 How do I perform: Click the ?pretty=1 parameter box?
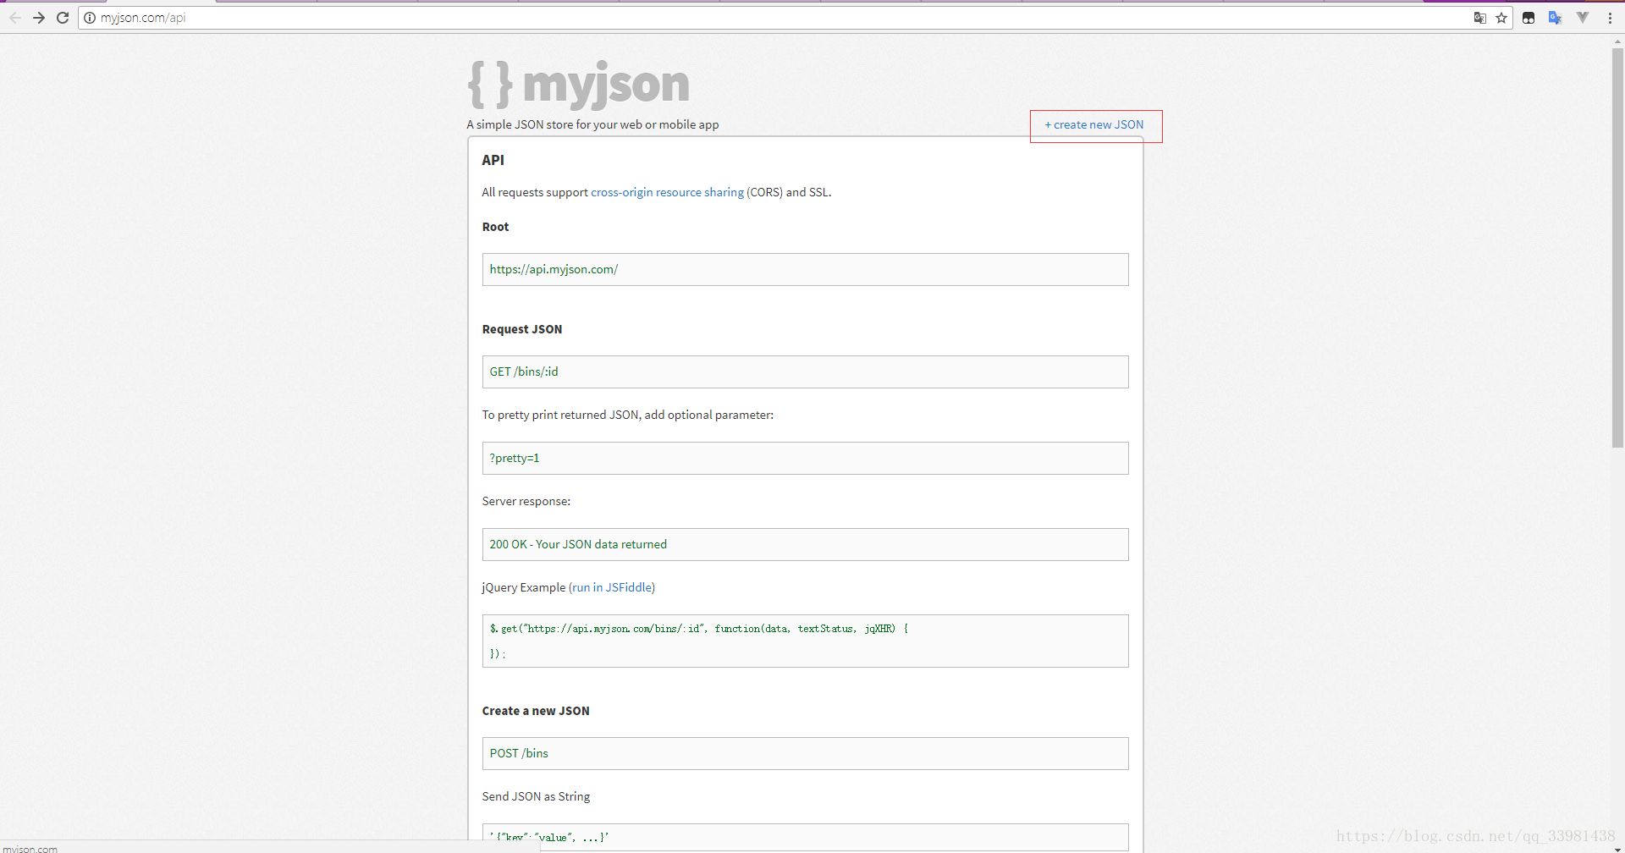pyautogui.click(x=805, y=458)
